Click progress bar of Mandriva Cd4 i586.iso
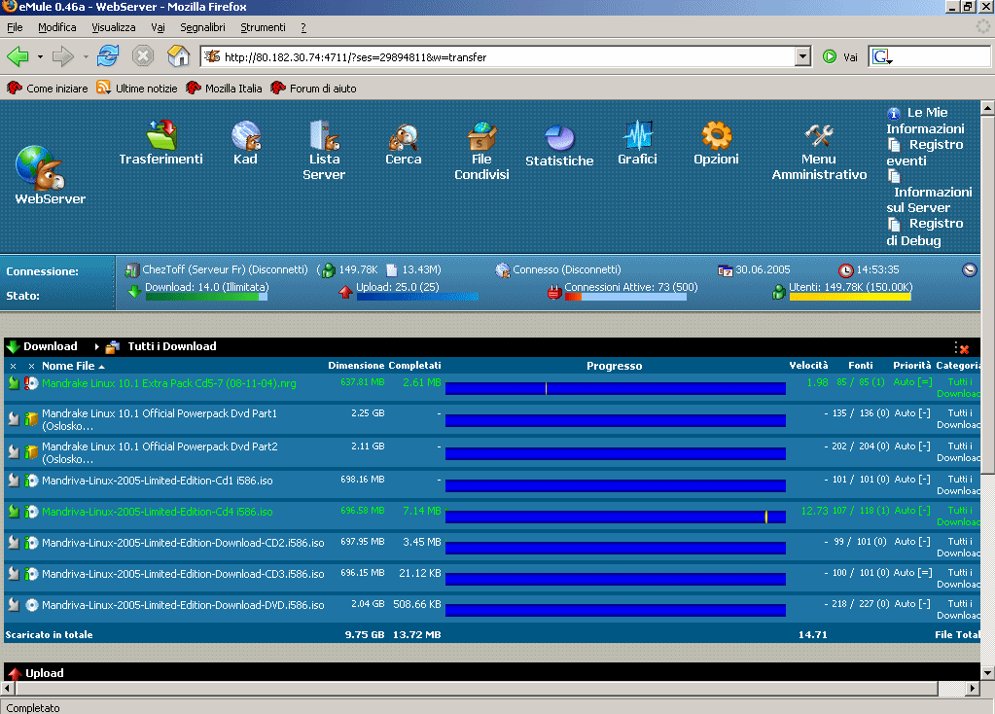The height and width of the screenshot is (714, 995). pyautogui.click(x=616, y=517)
